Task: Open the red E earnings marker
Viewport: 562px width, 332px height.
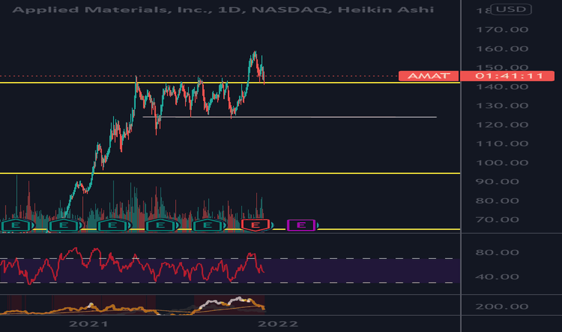Action: (x=255, y=225)
